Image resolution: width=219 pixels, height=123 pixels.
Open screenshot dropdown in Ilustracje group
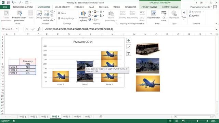tap(52, 20)
